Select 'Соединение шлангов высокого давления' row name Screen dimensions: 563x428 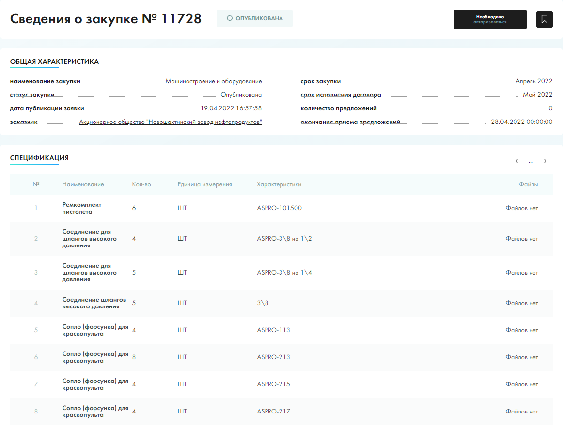click(94, 303)
